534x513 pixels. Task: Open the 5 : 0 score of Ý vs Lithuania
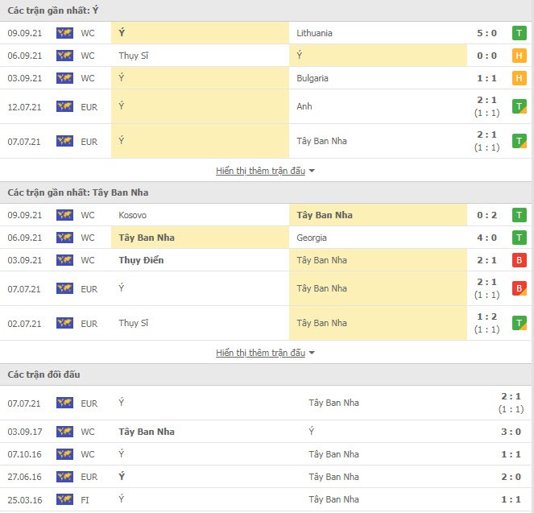point(486,33)
